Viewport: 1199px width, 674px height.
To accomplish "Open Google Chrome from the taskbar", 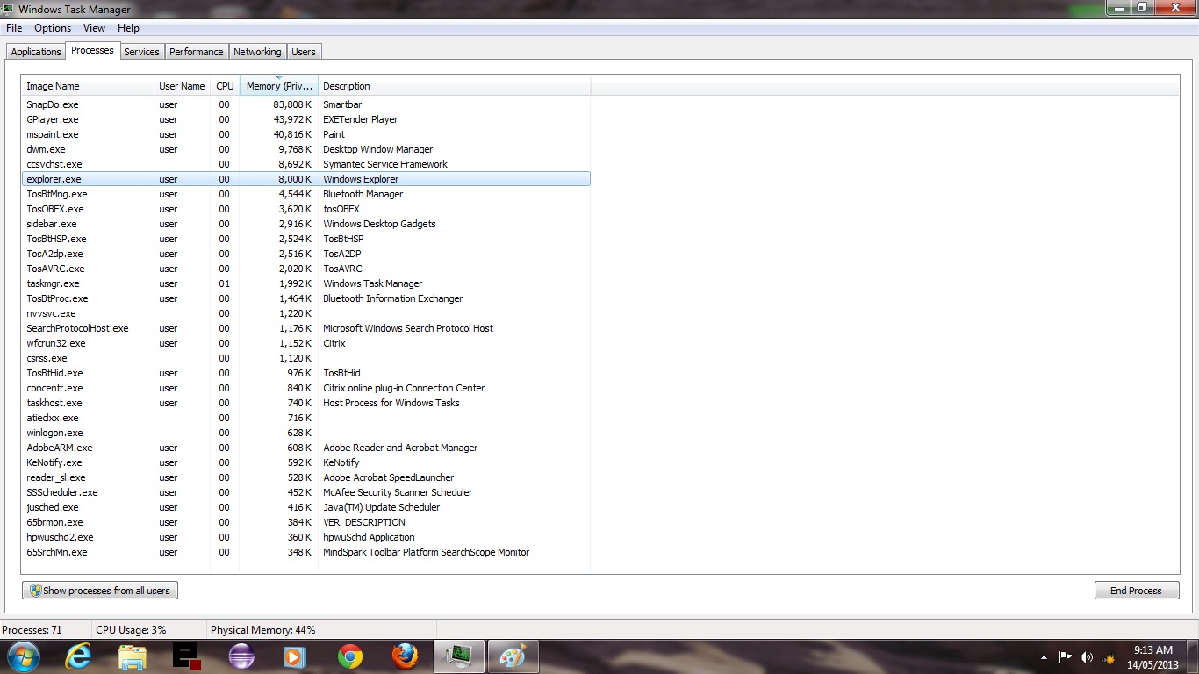I will [350, 656].
